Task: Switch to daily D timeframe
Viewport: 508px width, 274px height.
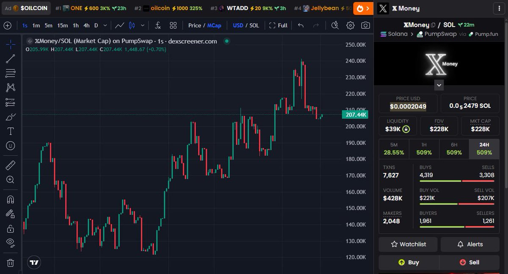Action: coord(96,25)
